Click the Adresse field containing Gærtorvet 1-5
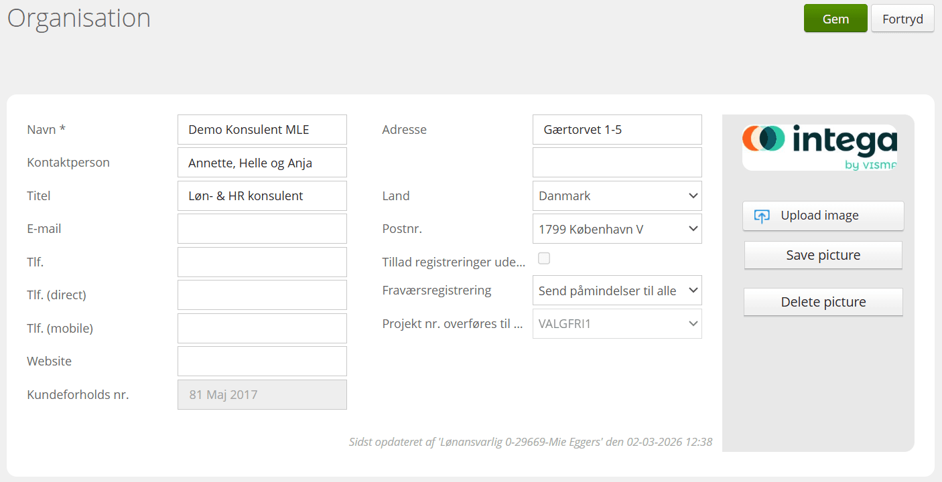 (617, 130)
